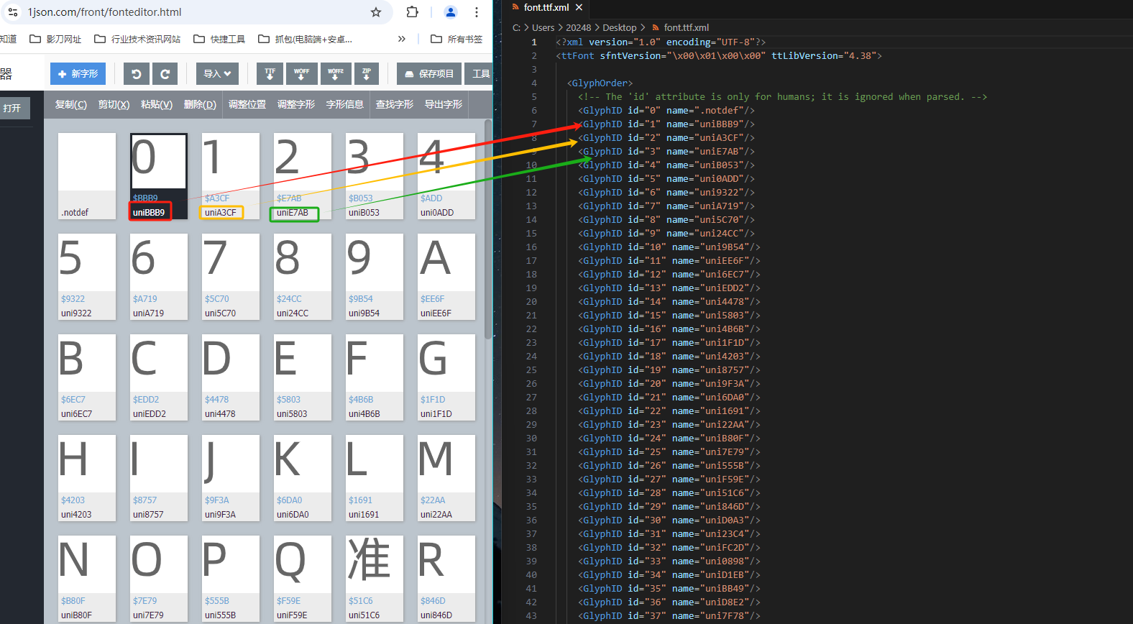Select the glyph 0 tile uniBBB9

click(159, 176)
